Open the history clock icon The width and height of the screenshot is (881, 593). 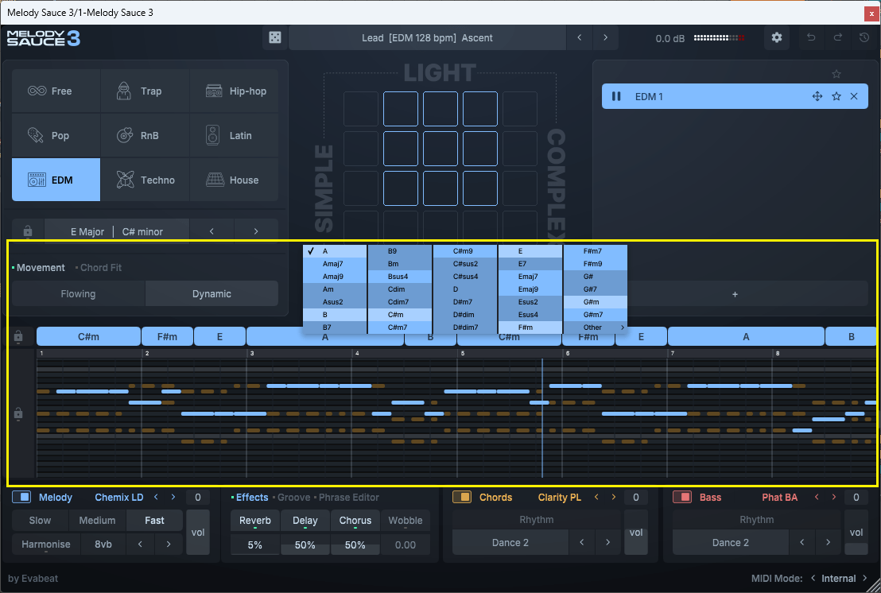point(864,38)
